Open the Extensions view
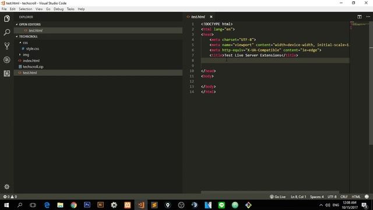This screenshot has height=210, width=373. 6,73
